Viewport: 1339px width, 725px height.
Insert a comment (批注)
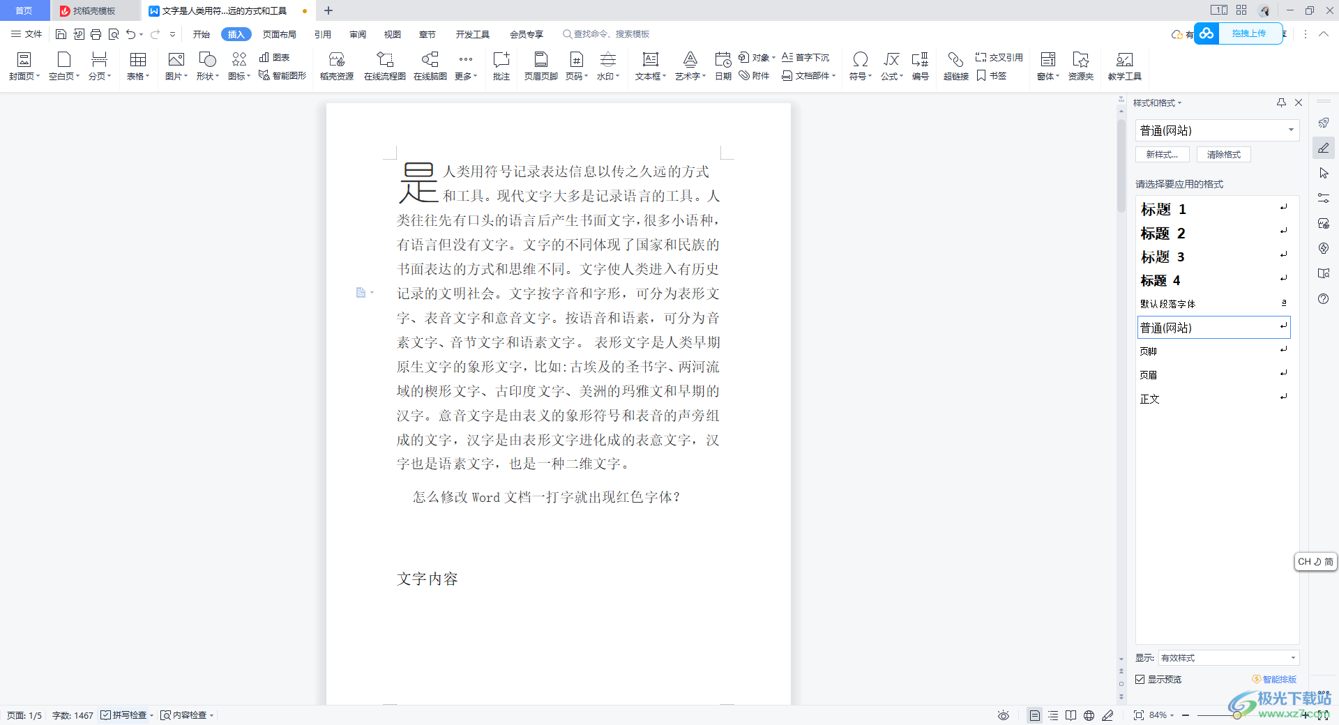click(x=501, y=66)
